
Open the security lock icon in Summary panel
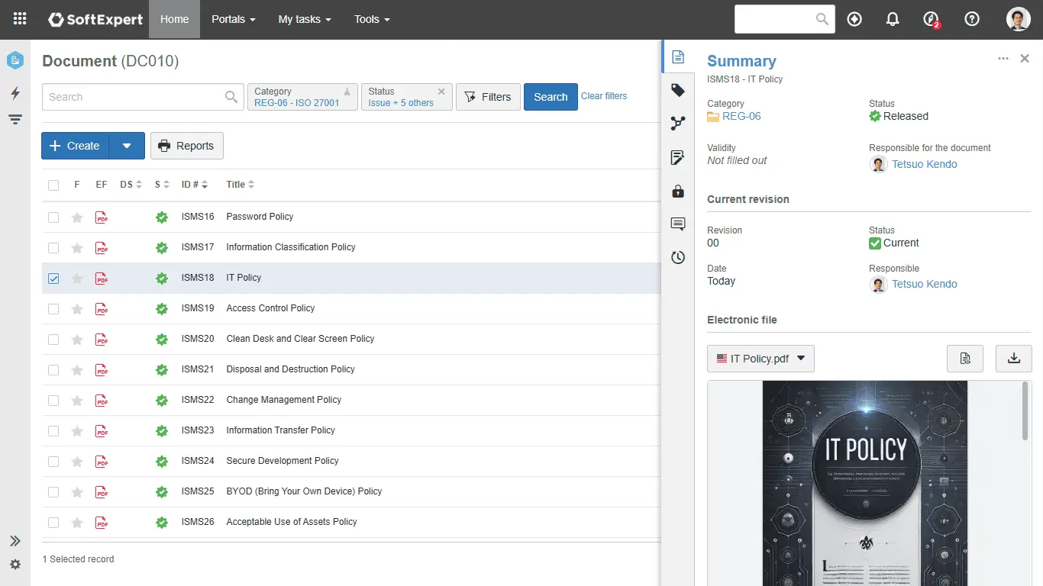[x=678, y=191]
